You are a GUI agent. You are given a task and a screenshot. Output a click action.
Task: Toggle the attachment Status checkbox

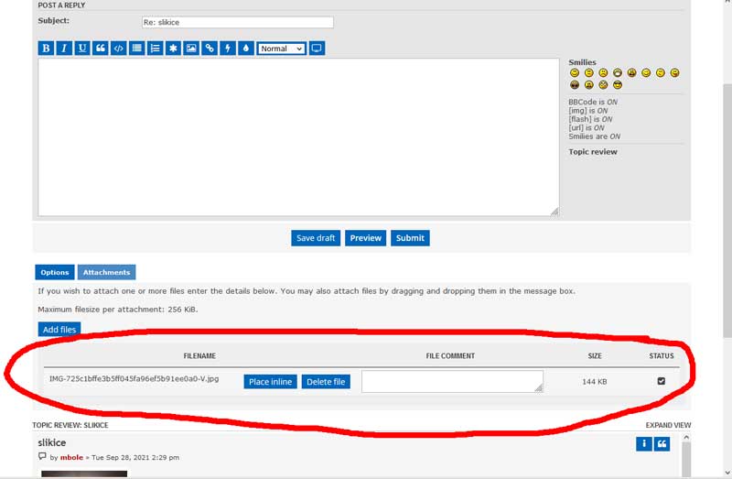pos(661,381)
